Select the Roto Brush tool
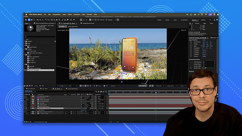The width and height of the screenshot is (242, 136). (x=71, y=20)
